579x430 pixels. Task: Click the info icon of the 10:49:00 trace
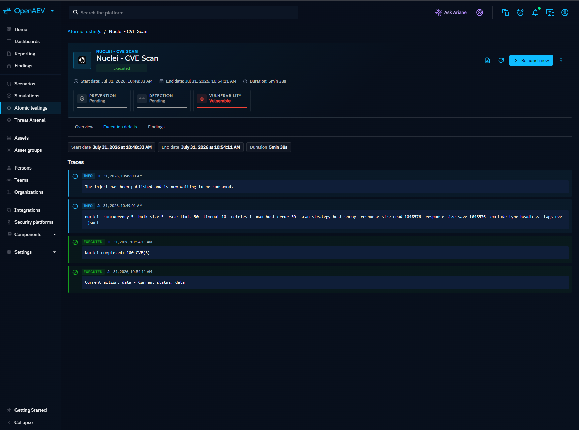coord(75,176)
